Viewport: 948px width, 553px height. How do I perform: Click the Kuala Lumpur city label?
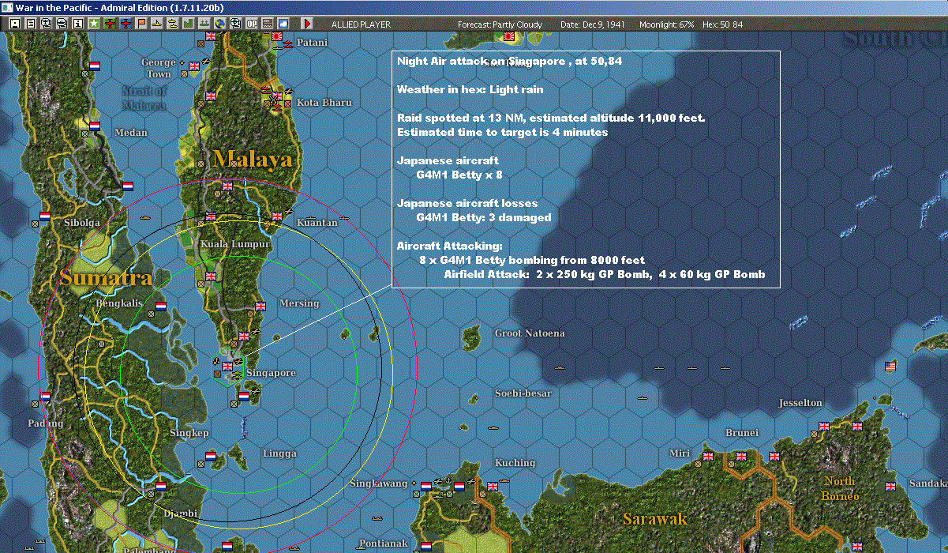pos(235,244)
